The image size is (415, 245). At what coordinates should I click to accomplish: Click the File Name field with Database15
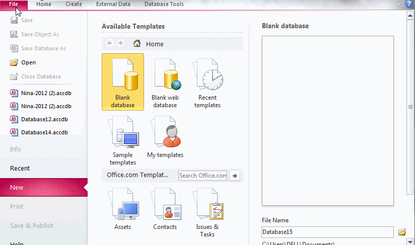pyautogui.click(x=328, y=232)
